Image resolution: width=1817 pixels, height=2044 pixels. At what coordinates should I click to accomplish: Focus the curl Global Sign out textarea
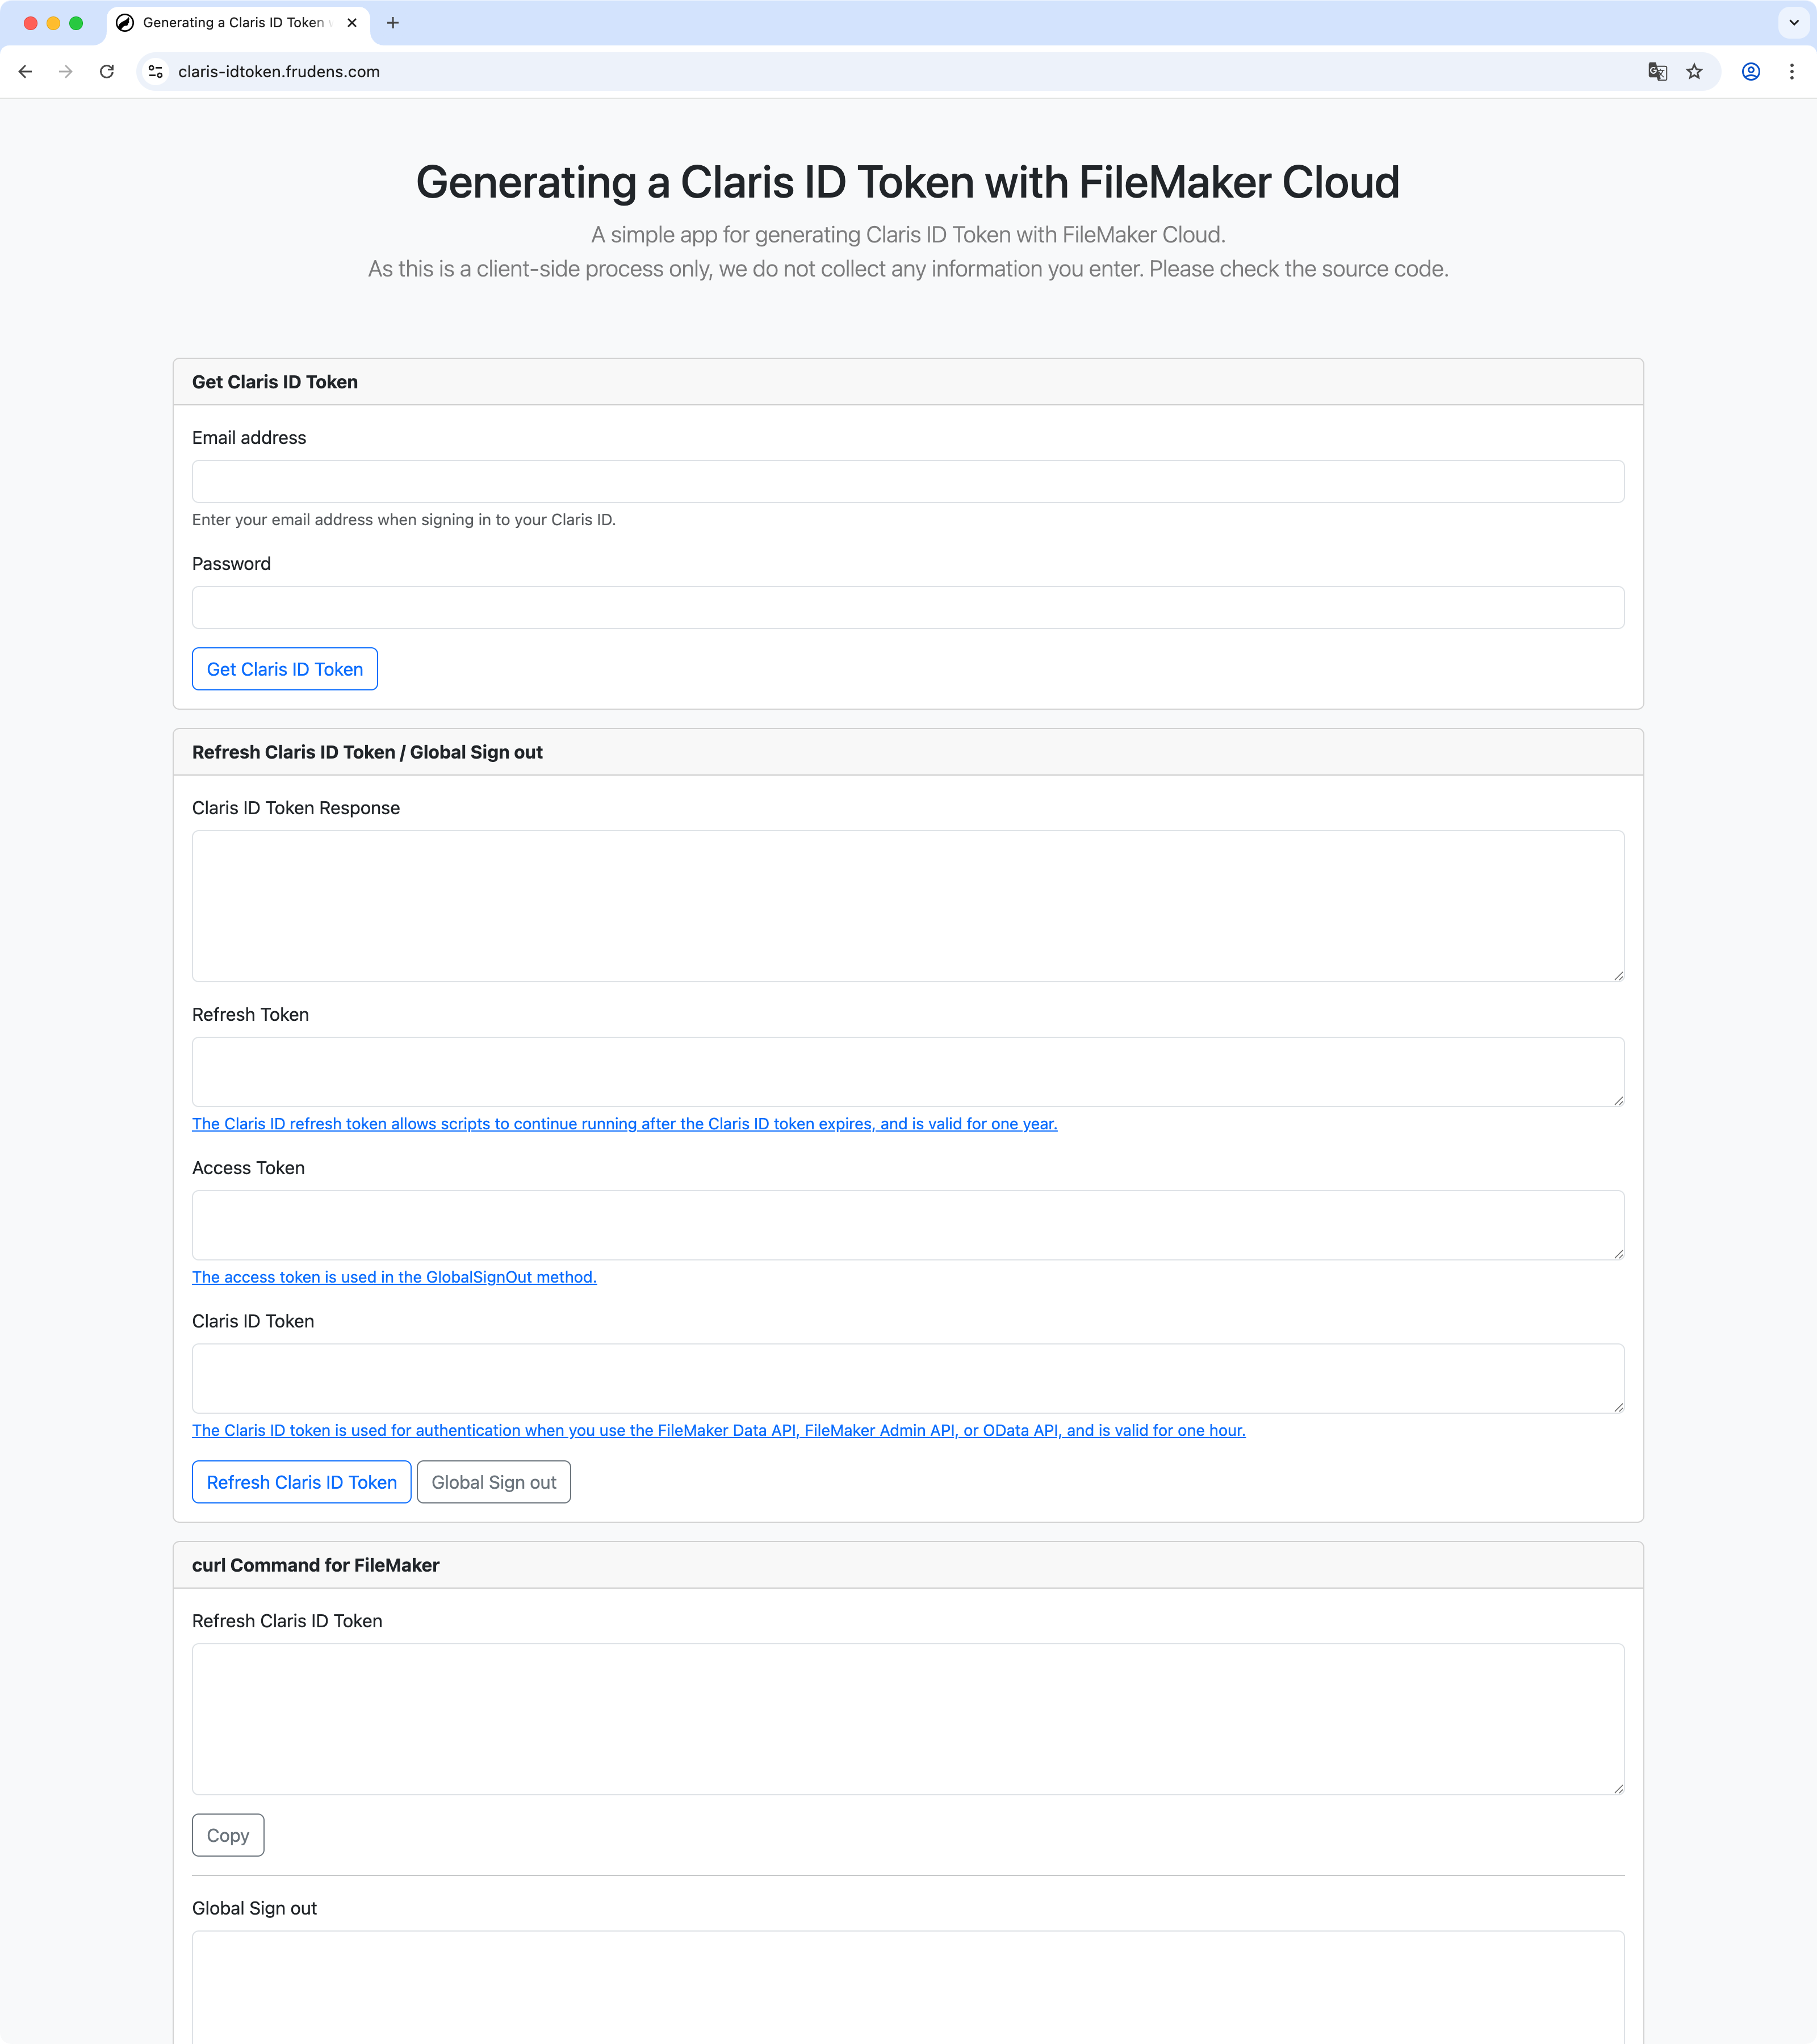[908, 1987]
